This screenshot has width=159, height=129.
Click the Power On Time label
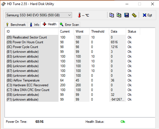[17, 122]
